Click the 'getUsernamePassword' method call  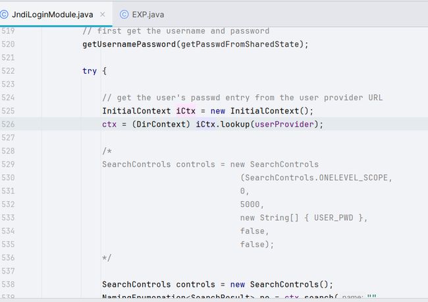click(129, 44)
